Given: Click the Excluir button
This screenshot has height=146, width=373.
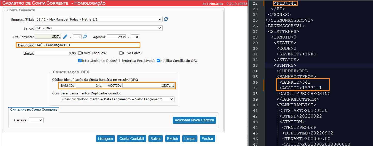Looking at the screenshot, I should 173,139.
